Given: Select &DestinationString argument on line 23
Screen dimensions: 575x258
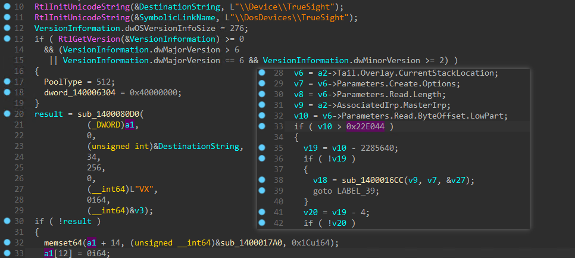Looking at the screenshot, I should tap(196, 147).
